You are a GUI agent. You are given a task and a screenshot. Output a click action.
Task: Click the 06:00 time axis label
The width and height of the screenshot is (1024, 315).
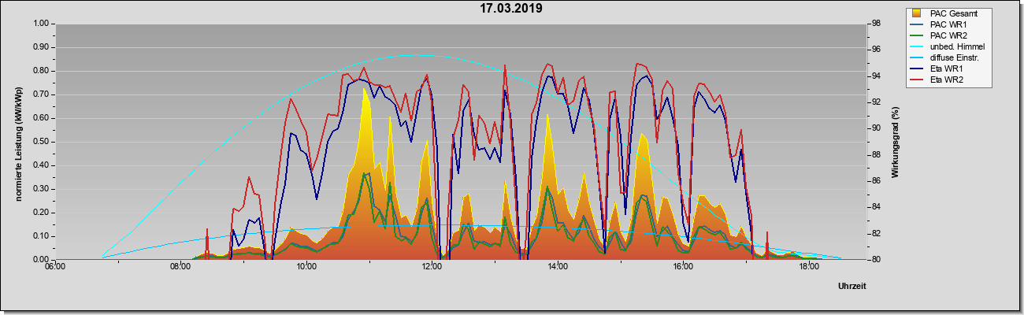click(x=54, y=268)
